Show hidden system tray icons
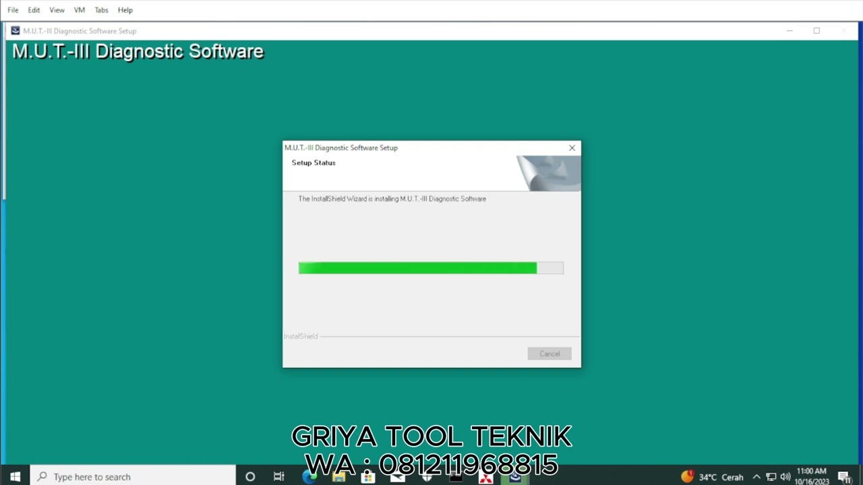This screenshot has width=863, height=485. 756,477
